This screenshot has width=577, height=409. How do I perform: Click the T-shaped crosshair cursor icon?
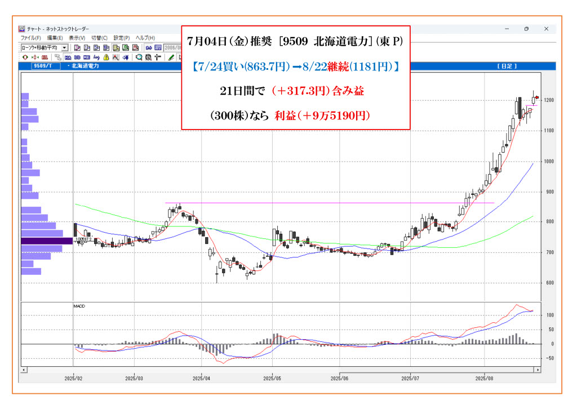157,57
